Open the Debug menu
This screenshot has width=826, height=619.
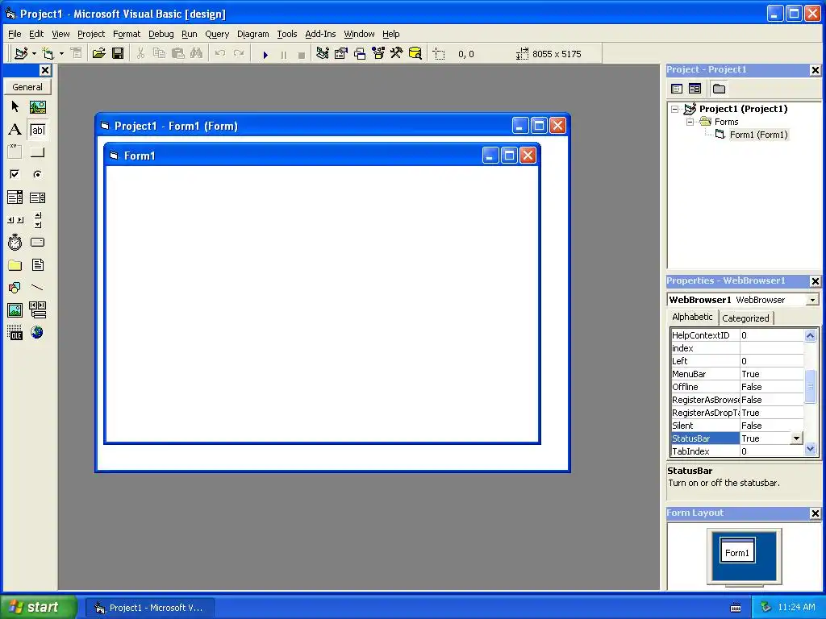[161, 34]
